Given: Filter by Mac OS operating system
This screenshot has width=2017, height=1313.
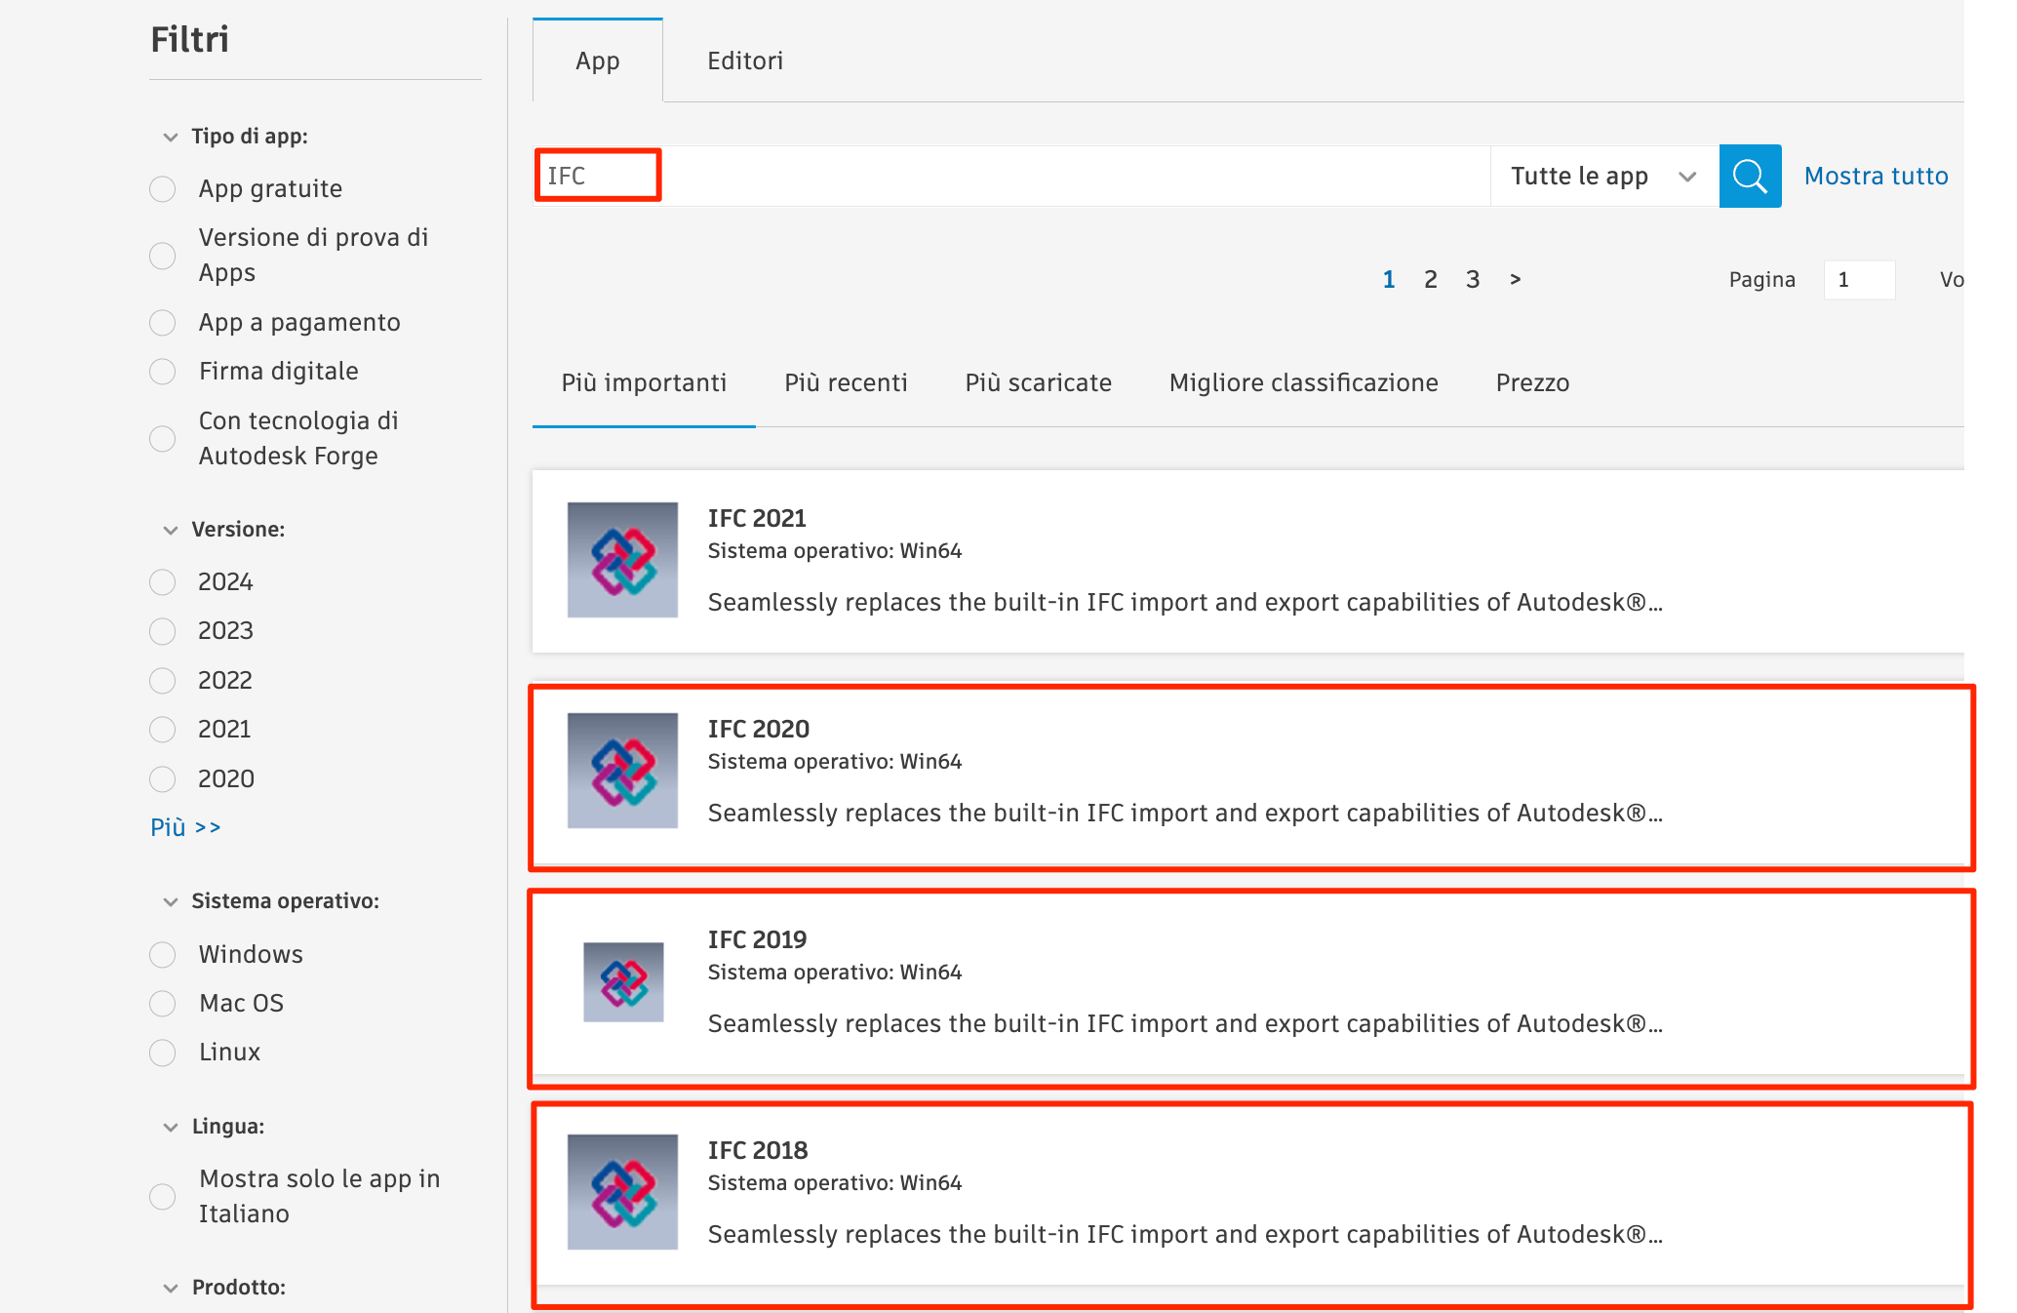Looking at the screenshot, I should pyautogui.click(x=163, y=1004).
